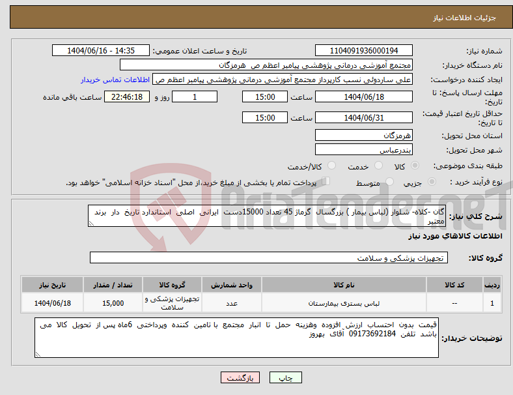
Task: Select the جزیی purchase type radio
Action: [x=432, y=181]
